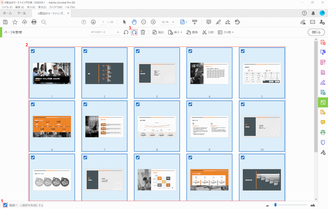Add a comment with speech bubble icon
This screenshot has width=328, height=209.
[209, 22]
